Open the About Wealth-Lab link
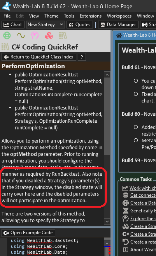Viewport: 156px width, 256px height. pos(143,250)
